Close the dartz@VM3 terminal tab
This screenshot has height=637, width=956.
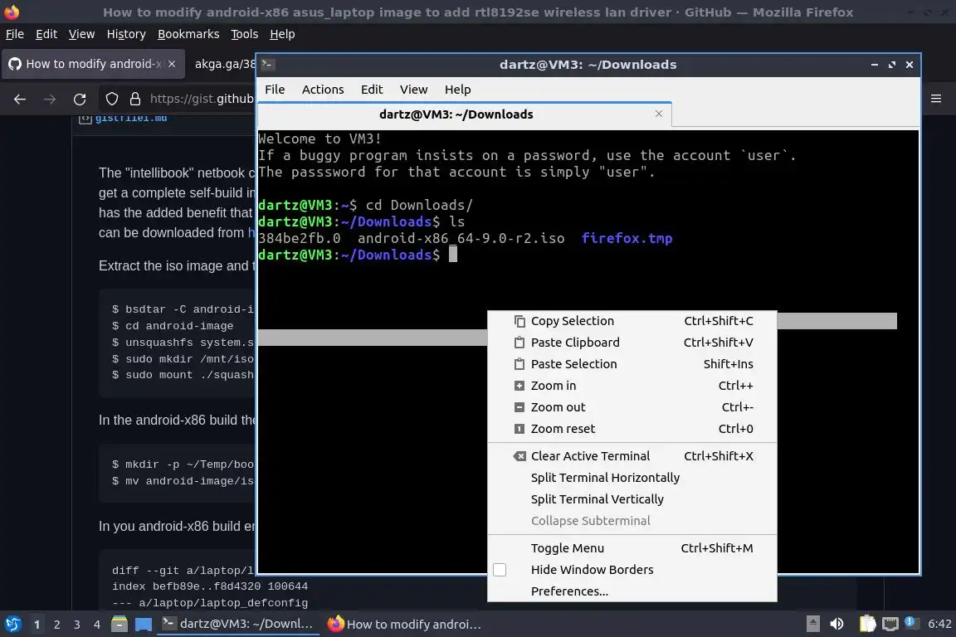point(658,114)
